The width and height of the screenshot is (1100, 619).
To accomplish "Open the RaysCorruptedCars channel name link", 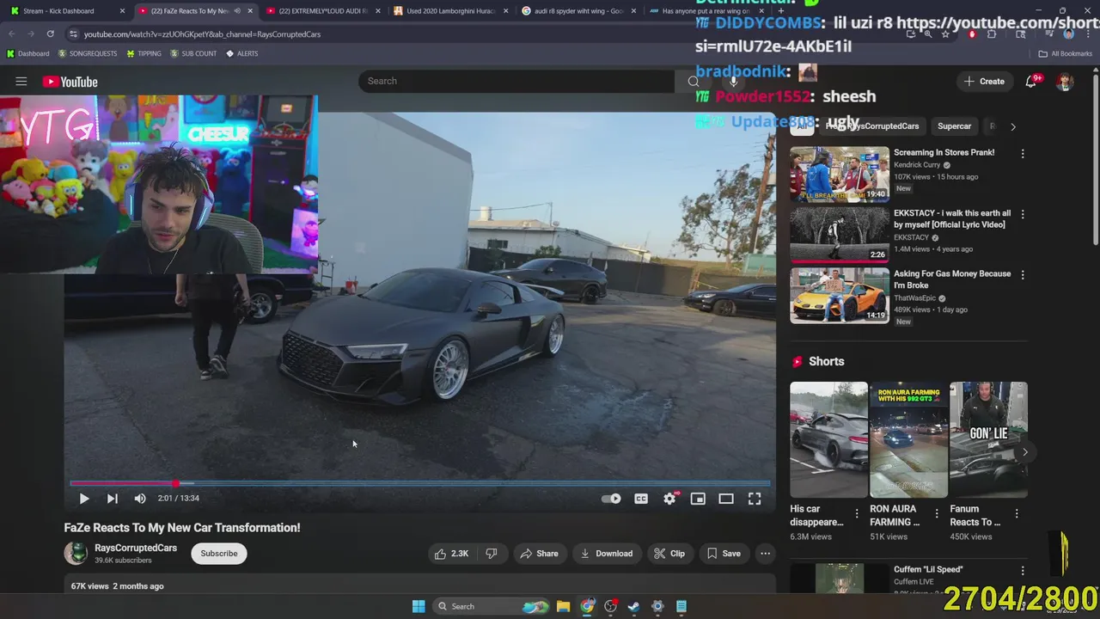I will (x=136, y=548).
